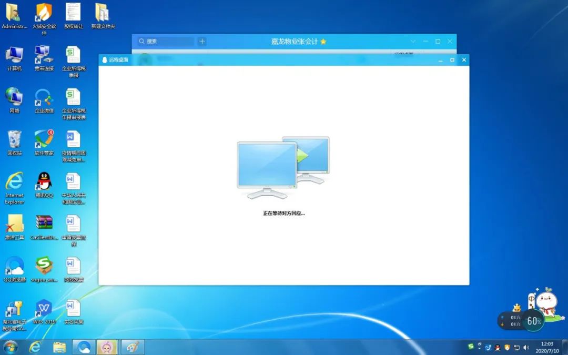Image resolution: width=568 pixels, height=355 pixels.
Task: Launch 火绒安全软件 from desktop
Action: tap(44, 19)
